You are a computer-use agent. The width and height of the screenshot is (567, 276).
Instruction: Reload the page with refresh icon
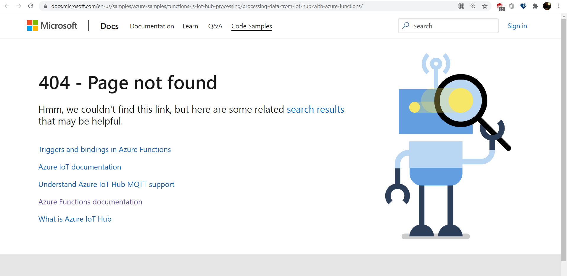31,6
